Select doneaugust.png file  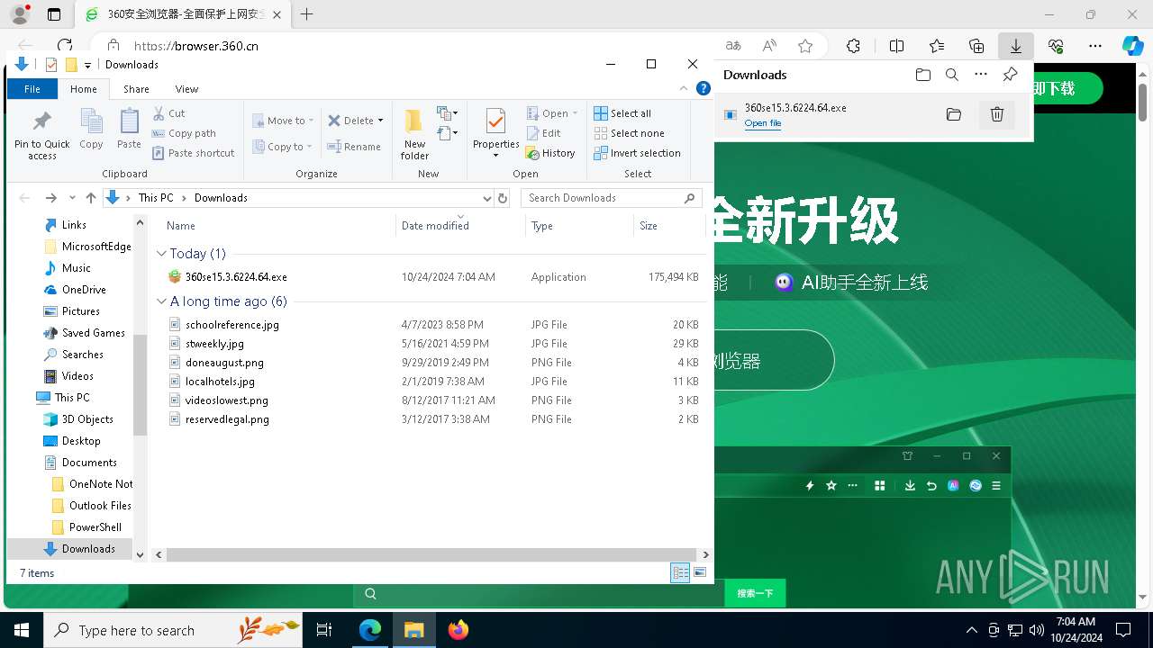[224, 363]
